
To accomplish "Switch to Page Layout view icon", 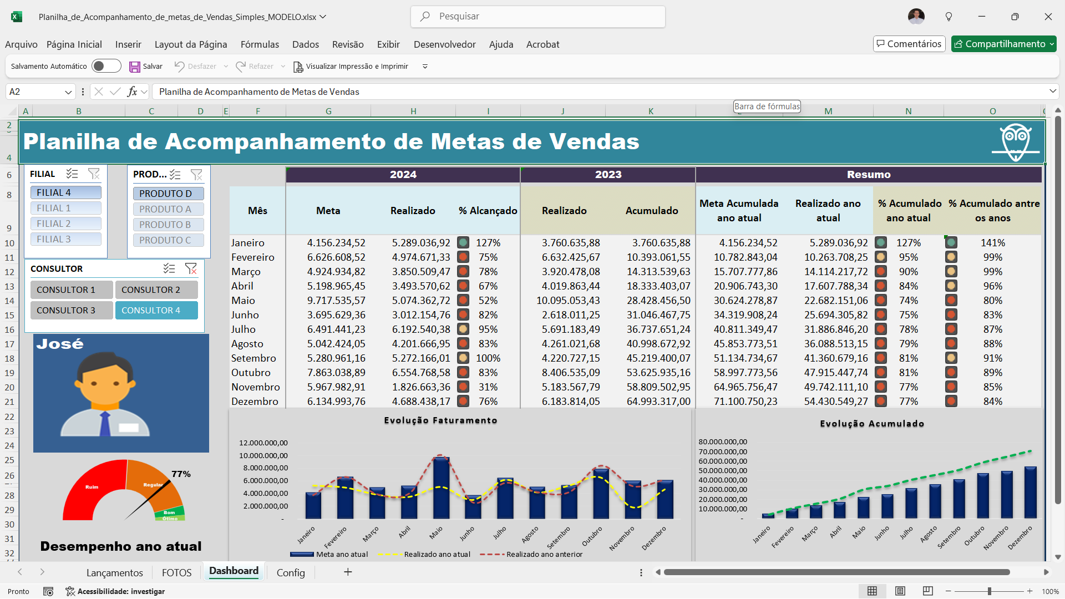I will click(x=900, y=591).
